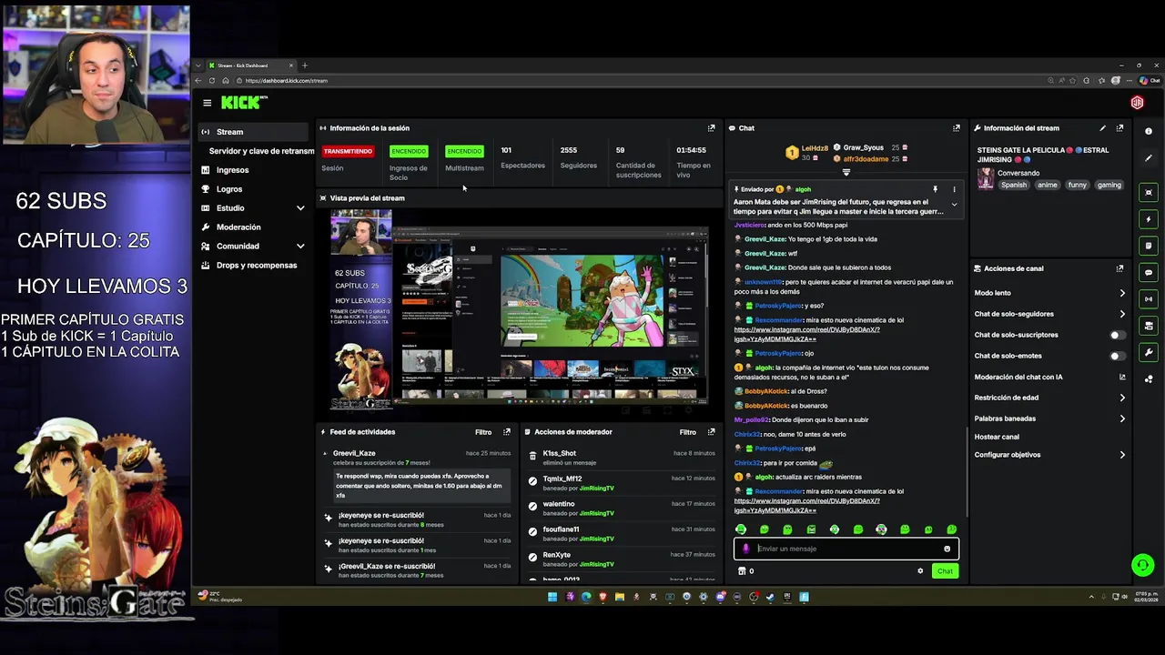Image resolution: width=1165 pixels, height=655 pixels.
Task: Toggle the broadcast signal icon in right sidebar
Action: pyautogui.click(x=1149, y=298)
